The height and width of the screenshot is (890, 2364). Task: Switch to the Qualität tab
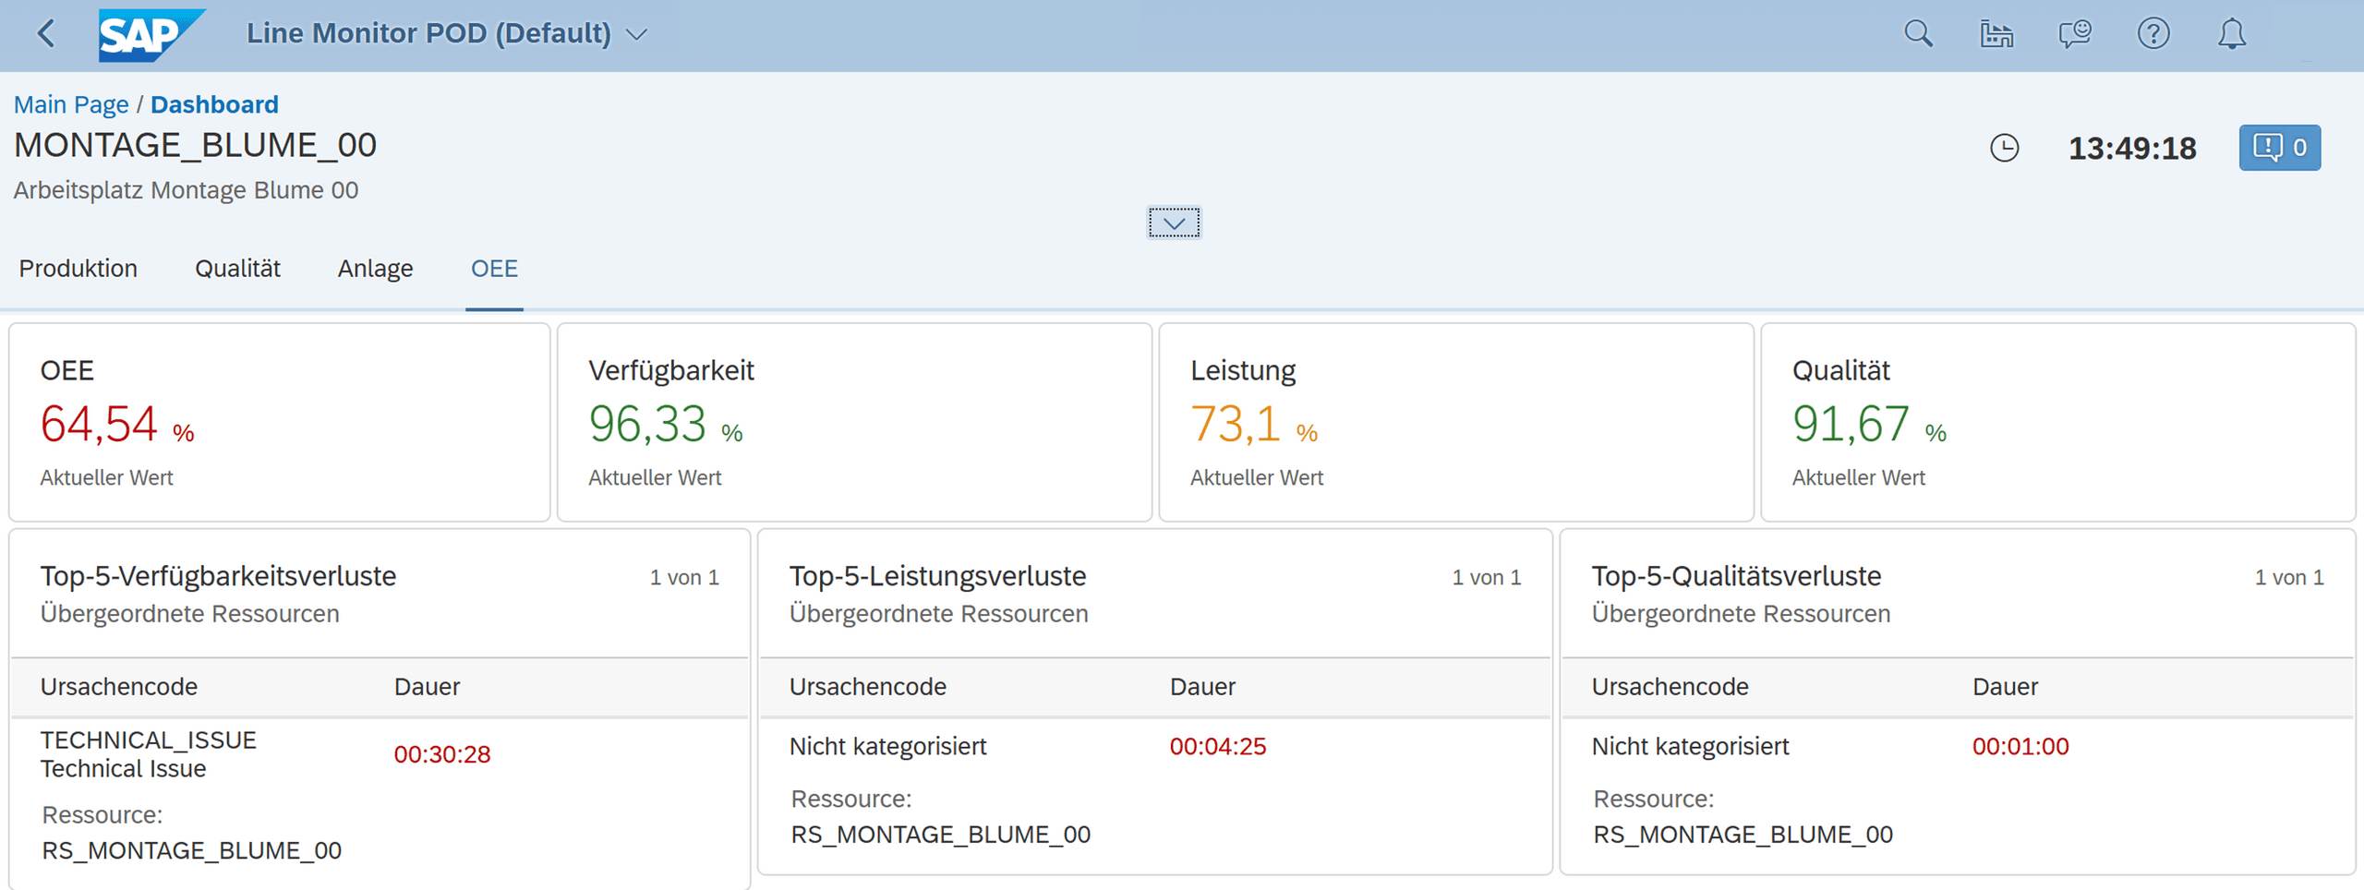click(237, 269)
